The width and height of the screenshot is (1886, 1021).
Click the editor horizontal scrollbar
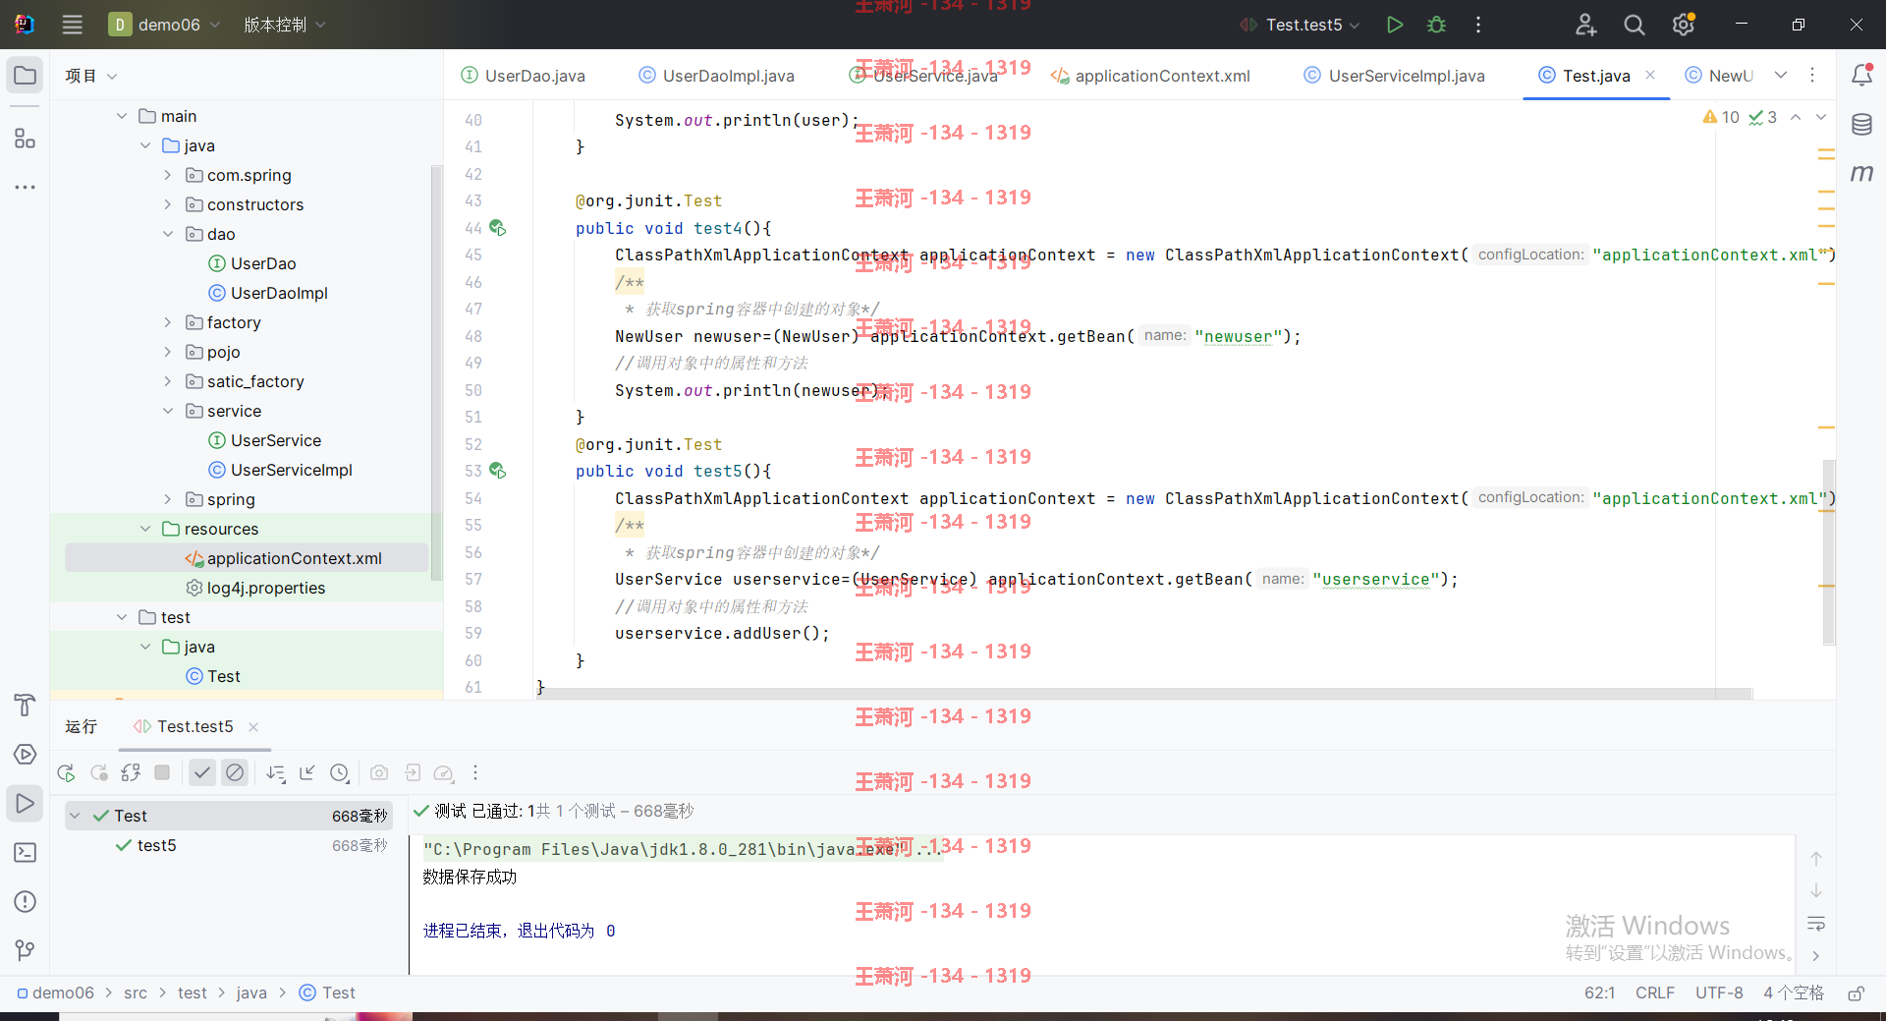coord(1145,694)
